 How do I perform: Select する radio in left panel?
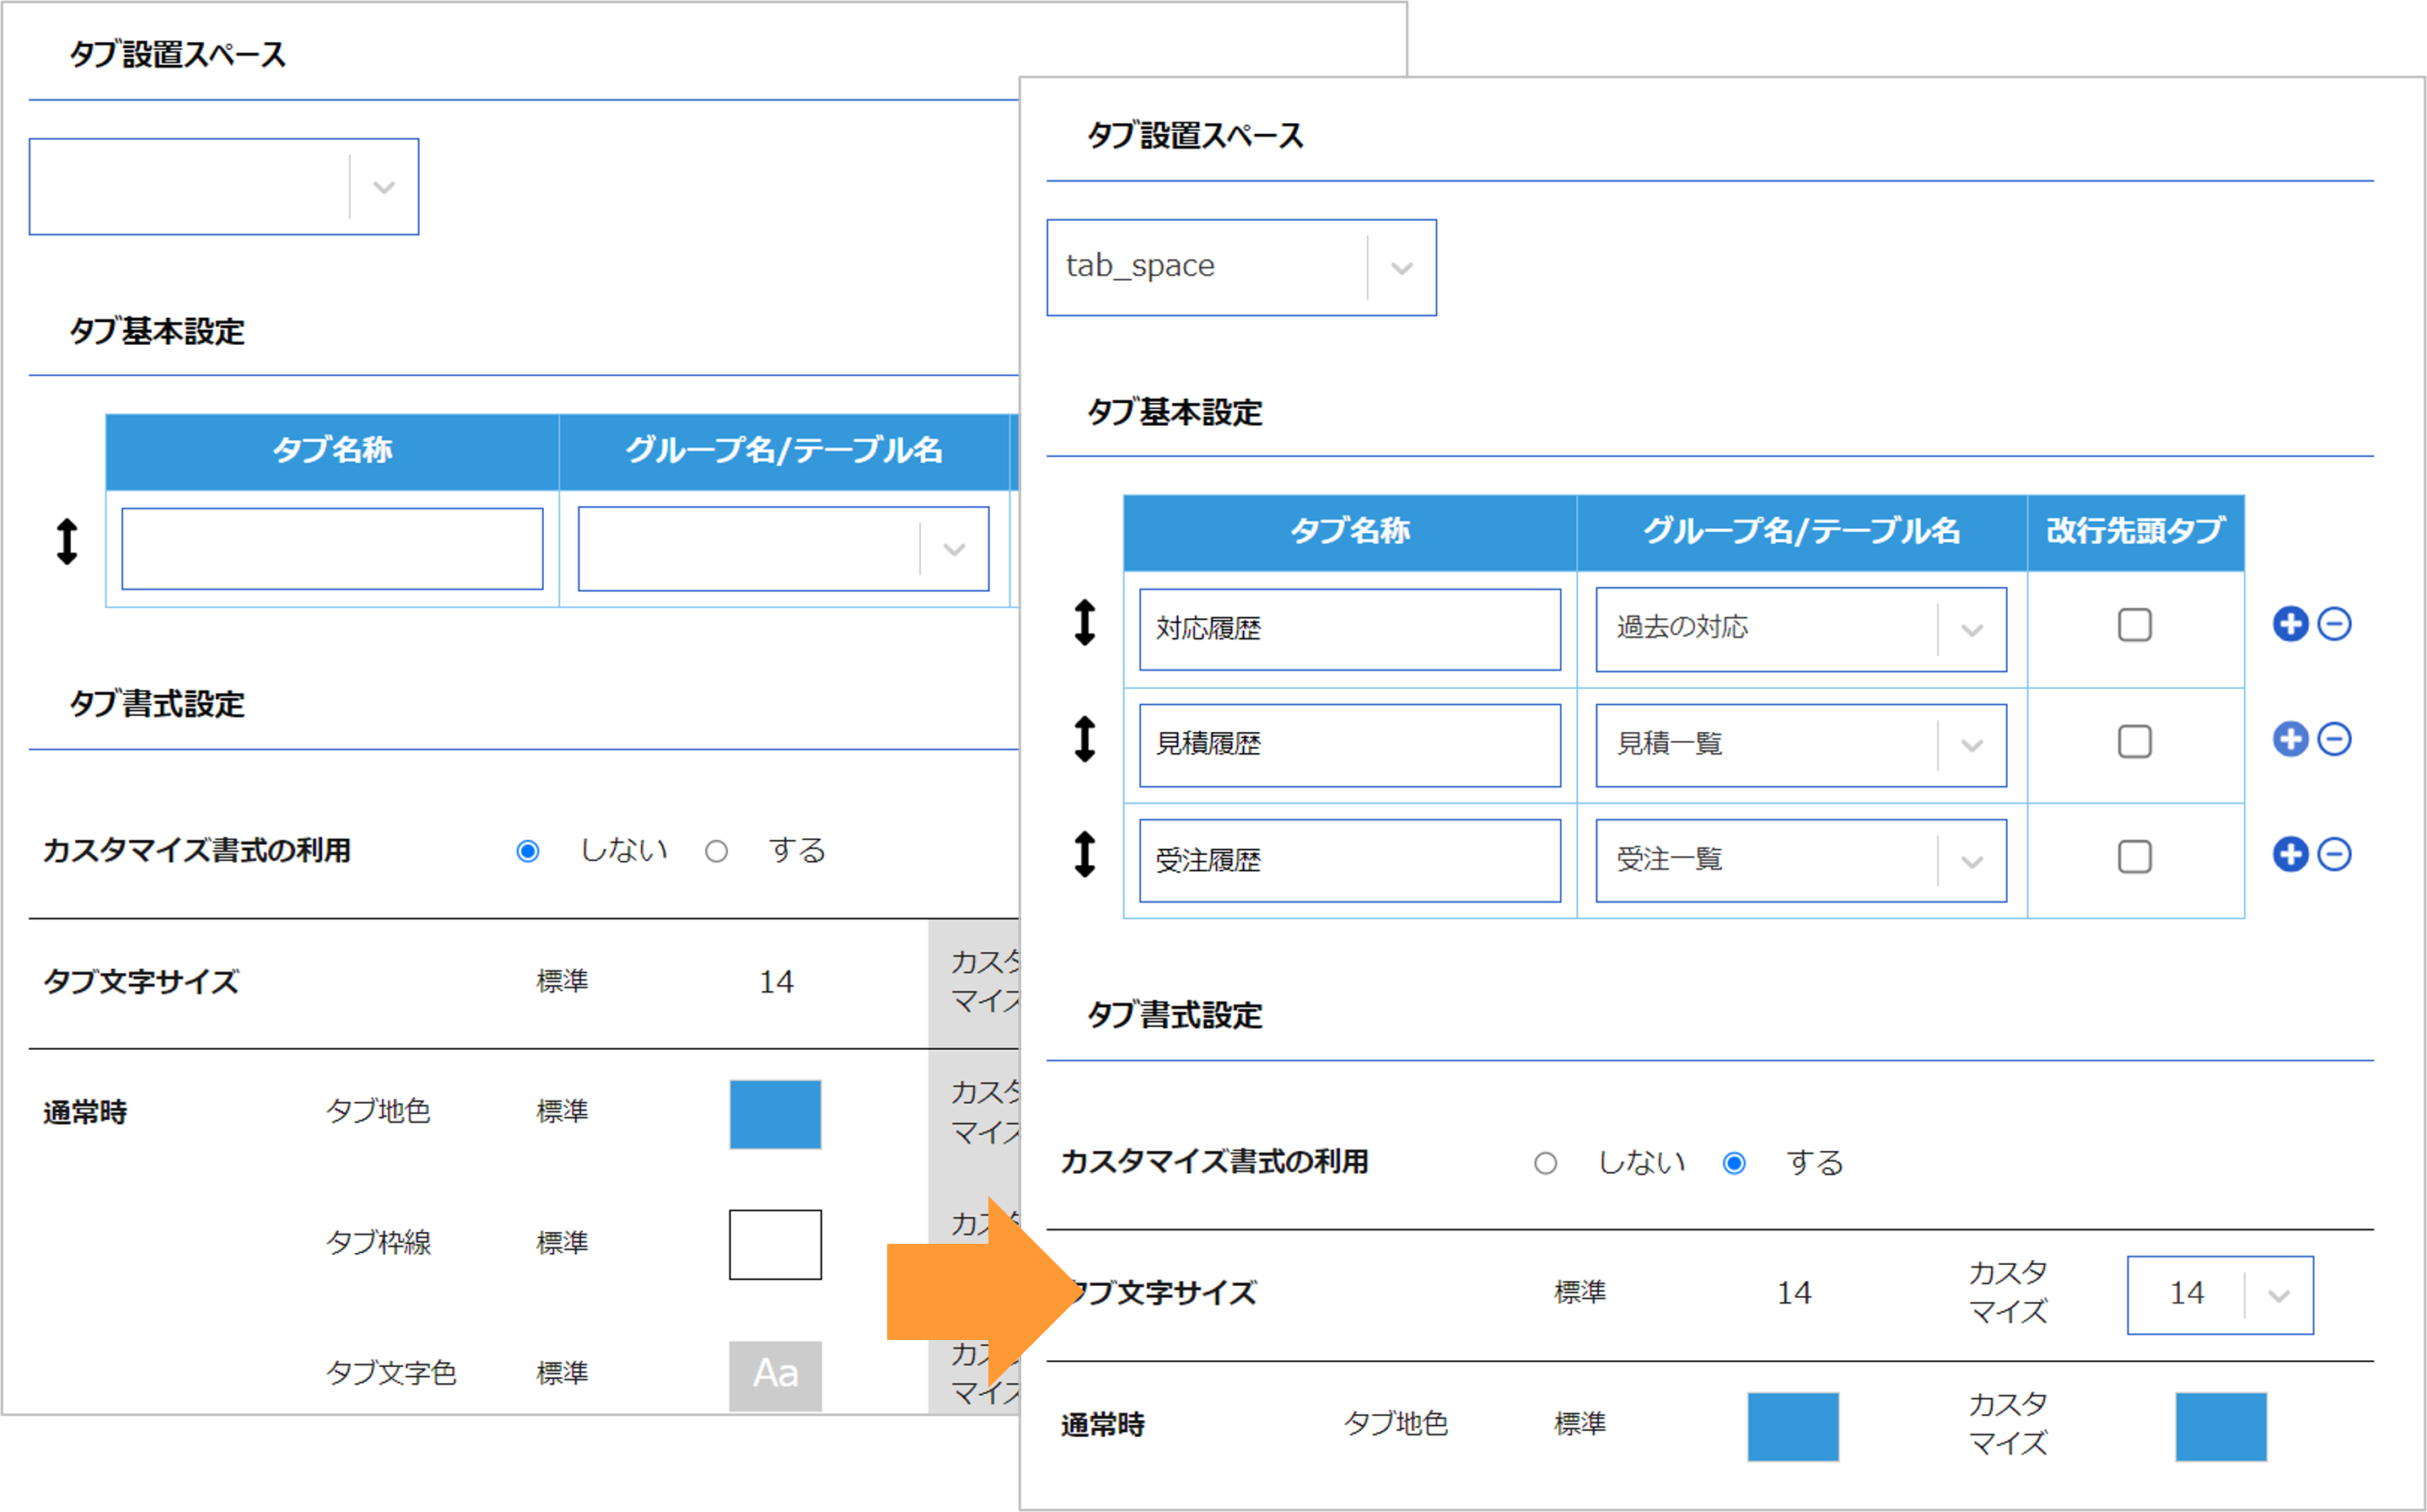[716, 851]
